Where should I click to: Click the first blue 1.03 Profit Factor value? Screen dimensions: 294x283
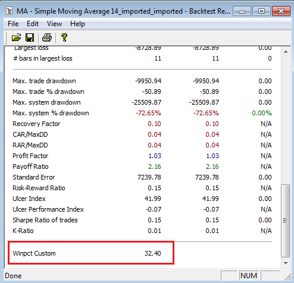point(155,156)
